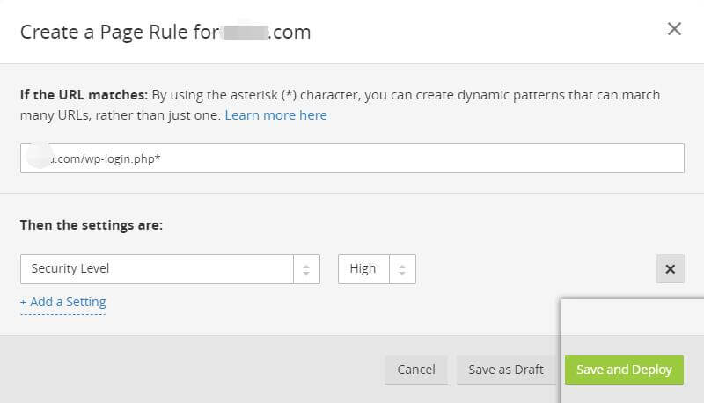
Task: Expand the High security value dropdown
Action: 363,269
